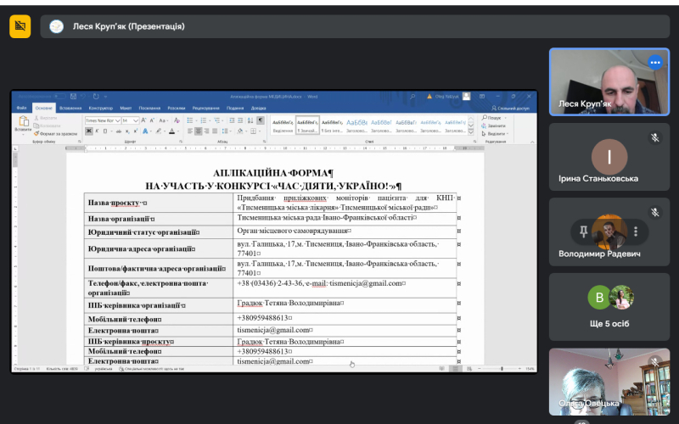Viewport: 679px width, 424px height.
Task: Collapse the Word ribbon chevron
Action: (x=532, y=142)
